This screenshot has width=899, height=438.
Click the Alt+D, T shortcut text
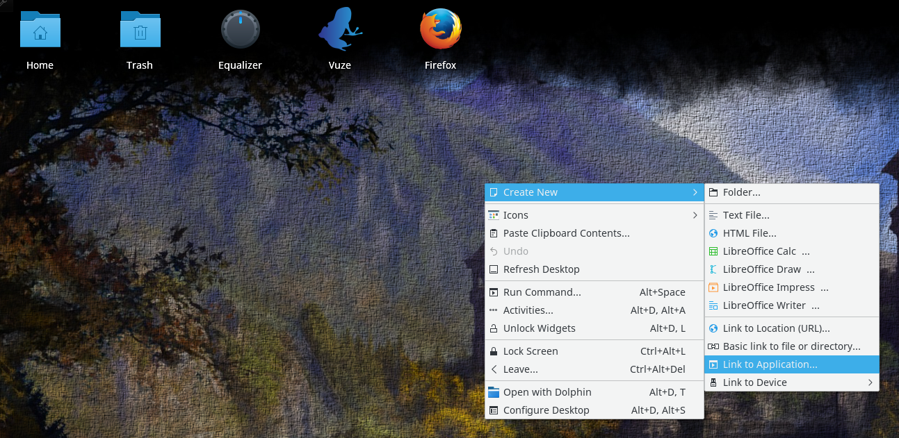667,392
